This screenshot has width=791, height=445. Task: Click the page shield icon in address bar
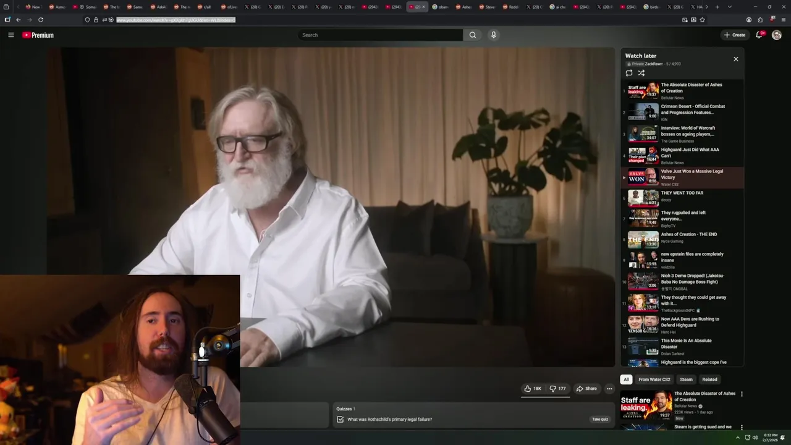87,20
